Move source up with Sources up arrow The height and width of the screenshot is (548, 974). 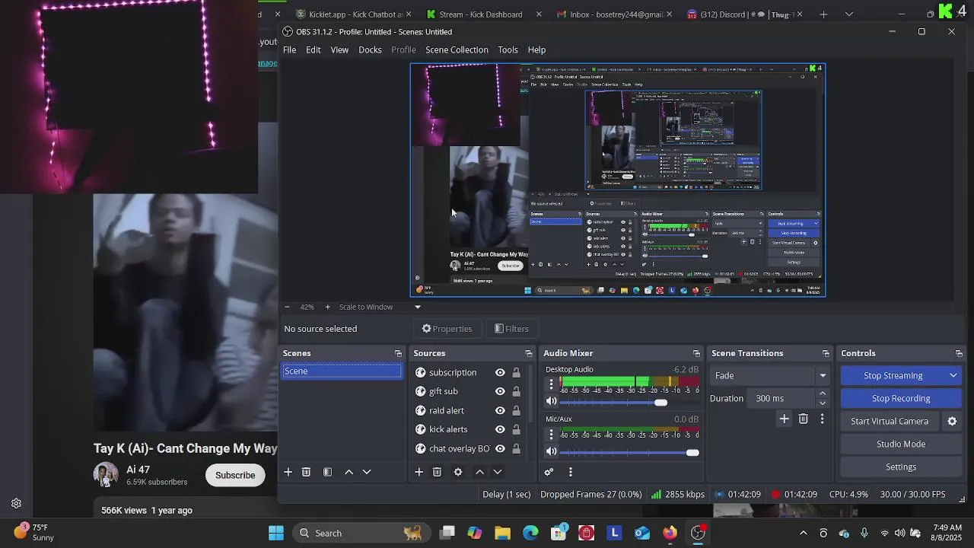(479, 472)
